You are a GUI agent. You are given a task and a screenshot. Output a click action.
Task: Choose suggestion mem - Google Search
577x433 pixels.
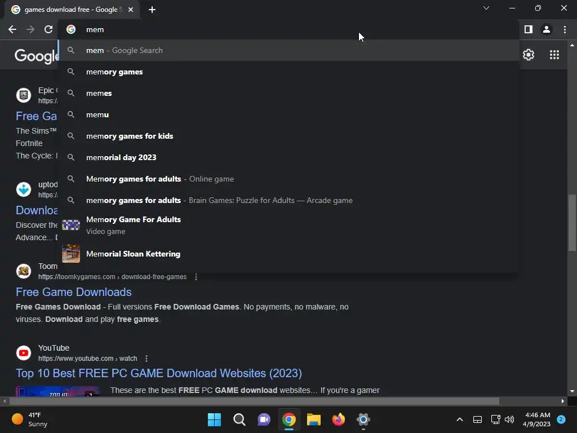pos(289,50)
